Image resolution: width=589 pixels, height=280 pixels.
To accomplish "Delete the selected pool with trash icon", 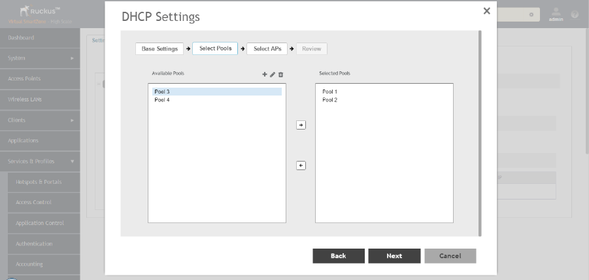I will 280,75.
